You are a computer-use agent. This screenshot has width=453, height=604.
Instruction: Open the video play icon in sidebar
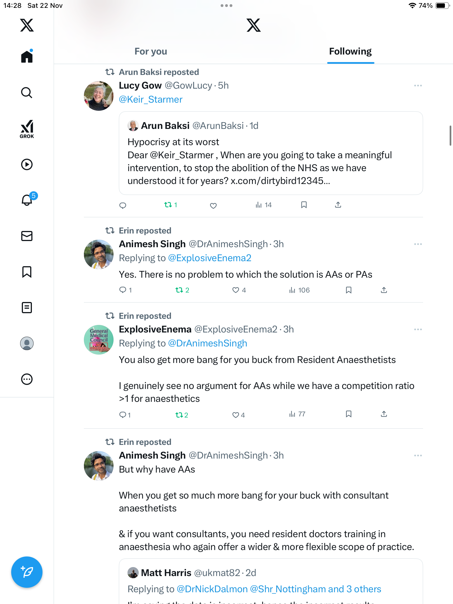(x=27, y=164)
